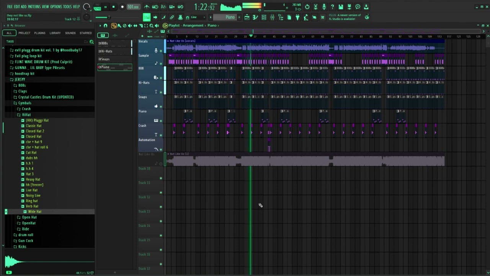Open the tempo tapper icon

[x=306, y=17]
